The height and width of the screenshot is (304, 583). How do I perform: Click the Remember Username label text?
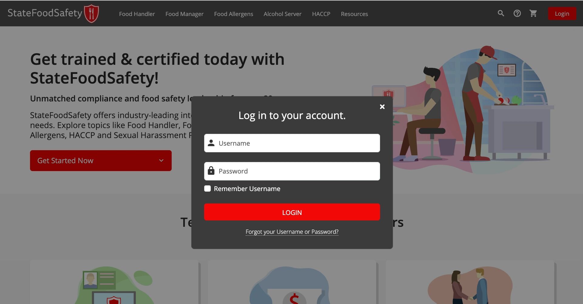click(247, 189)
